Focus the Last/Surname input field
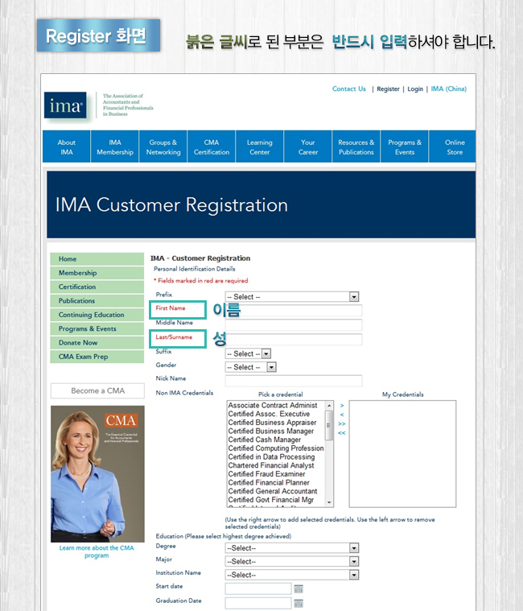The width and height of the screenshot is (523, 611). (294, 339)
